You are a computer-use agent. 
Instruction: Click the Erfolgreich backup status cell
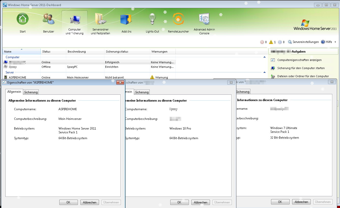click(x=112, y=62)
